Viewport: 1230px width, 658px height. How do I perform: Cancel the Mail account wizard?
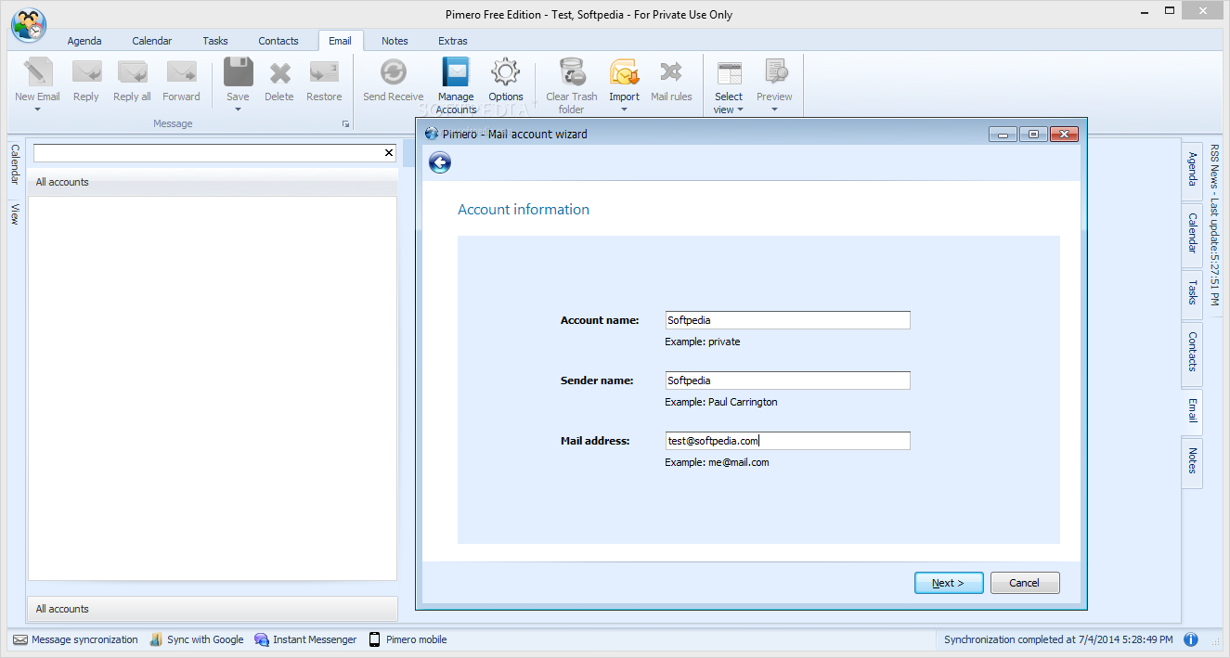coord(1025,583)
